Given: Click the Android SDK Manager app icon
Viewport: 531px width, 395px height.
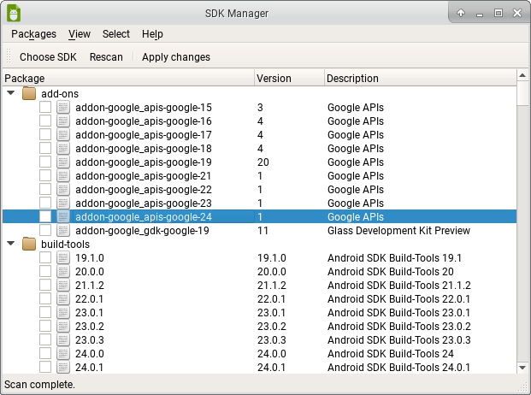Looking at the screenshot, I should (x=14, y=13).
